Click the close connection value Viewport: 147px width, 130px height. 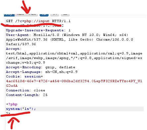39,90
